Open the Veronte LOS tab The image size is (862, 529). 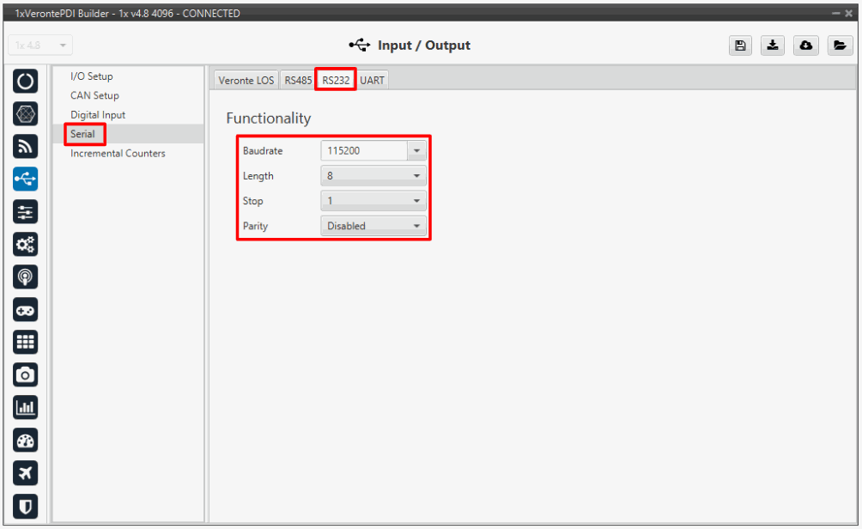pyautogui.click(x=246, y=80)
